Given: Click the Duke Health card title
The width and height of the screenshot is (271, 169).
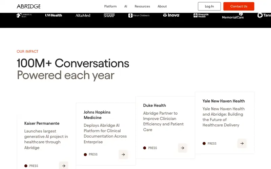Looking at the screenshot, I should pos(154,105).
